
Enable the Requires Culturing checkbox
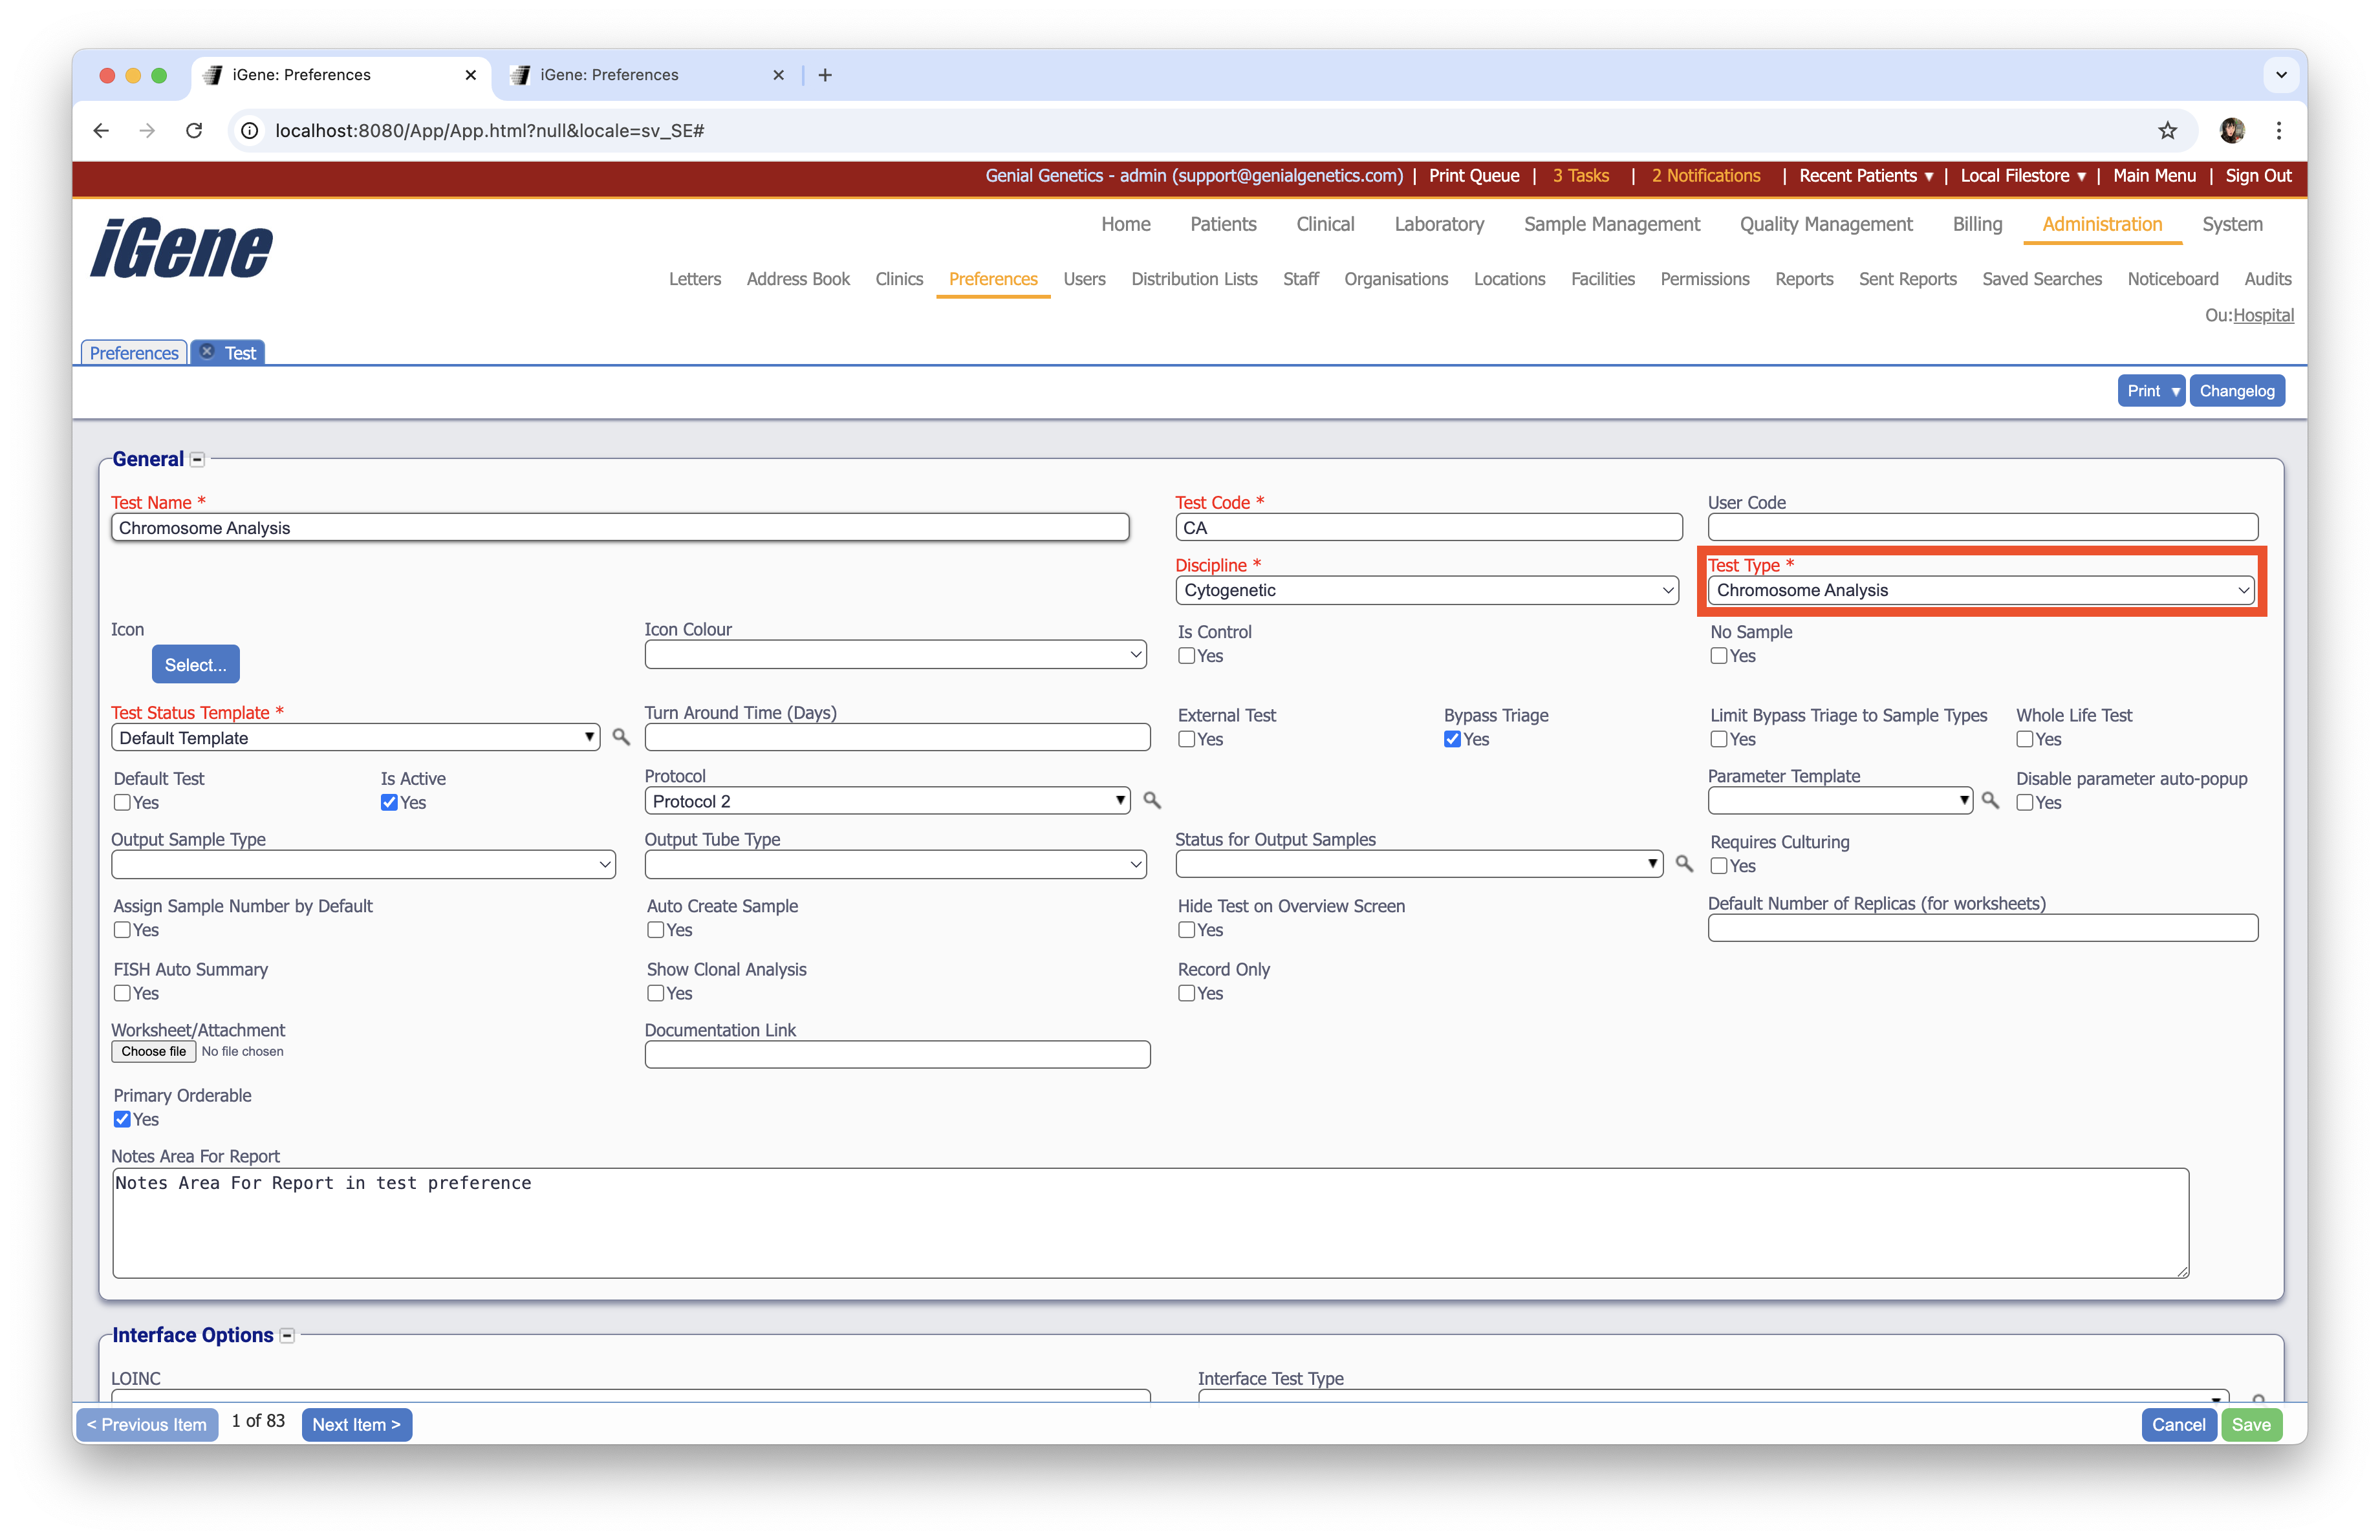(1719, 866)
